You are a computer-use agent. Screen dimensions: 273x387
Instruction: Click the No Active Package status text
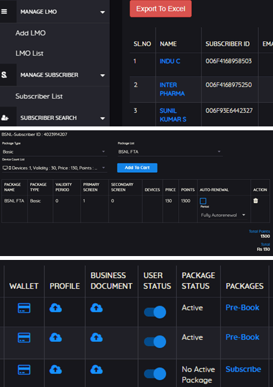tap(198, 375)
